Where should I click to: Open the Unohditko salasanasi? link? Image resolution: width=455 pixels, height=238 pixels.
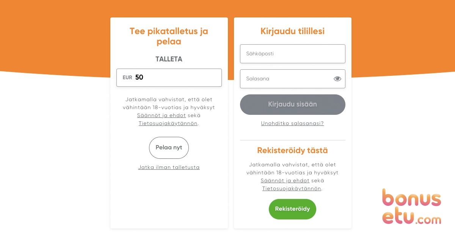point(292,124)
